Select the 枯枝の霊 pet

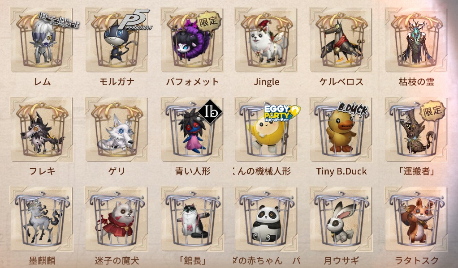coord(416,40)
